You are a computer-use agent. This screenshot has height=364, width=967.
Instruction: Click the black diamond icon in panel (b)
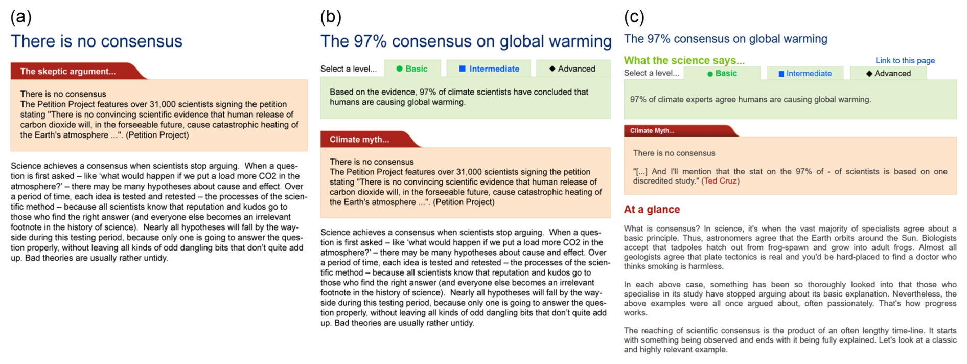[552, 69]
